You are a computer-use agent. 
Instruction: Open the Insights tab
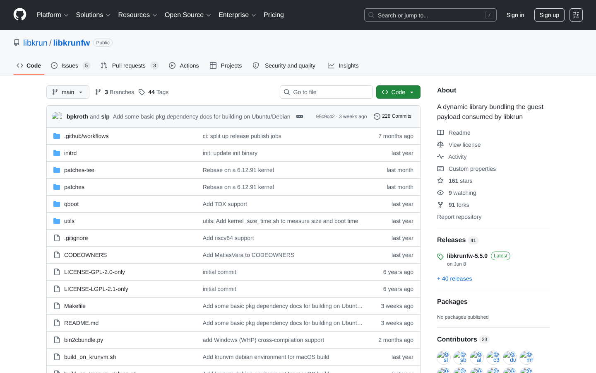point(343,65)
